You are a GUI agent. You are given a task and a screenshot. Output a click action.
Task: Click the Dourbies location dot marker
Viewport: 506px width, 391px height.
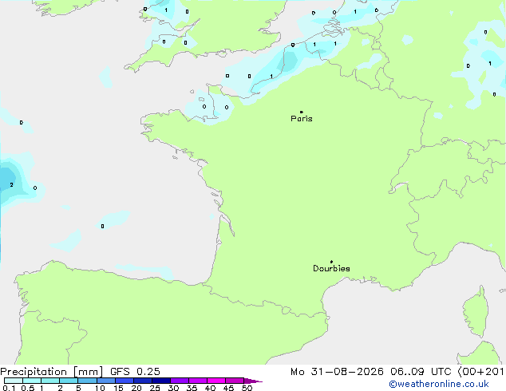(x=331, y=262)
